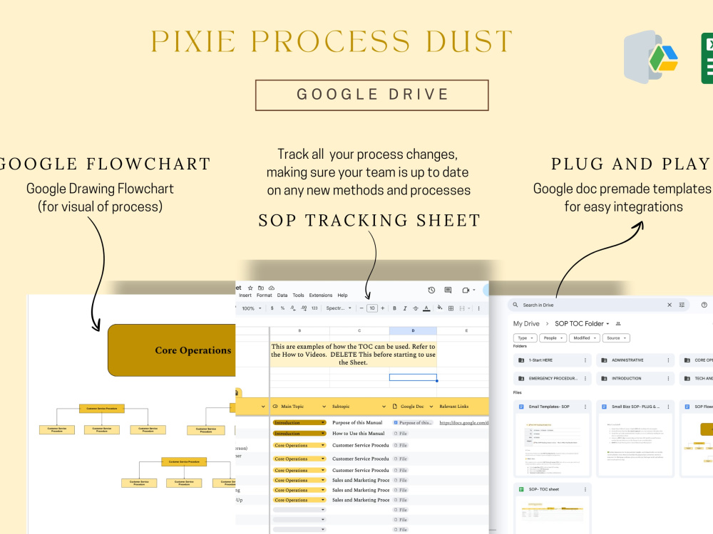
Task: Click the video meeting camera icon
Action: tap(466, 290)
